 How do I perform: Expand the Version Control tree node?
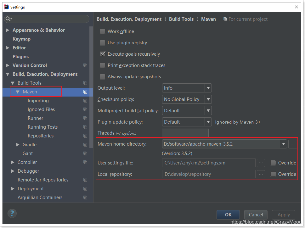[8, 65]
